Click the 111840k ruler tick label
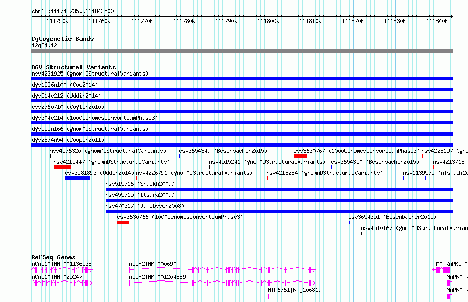The width and height of the screenshot is (468, 302). pyautogui.click(x=436, y=21)
